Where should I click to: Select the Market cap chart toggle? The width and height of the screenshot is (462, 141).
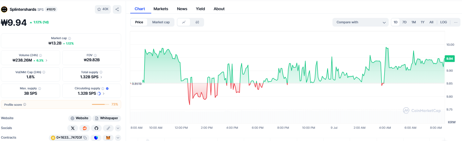click(161, 22)
